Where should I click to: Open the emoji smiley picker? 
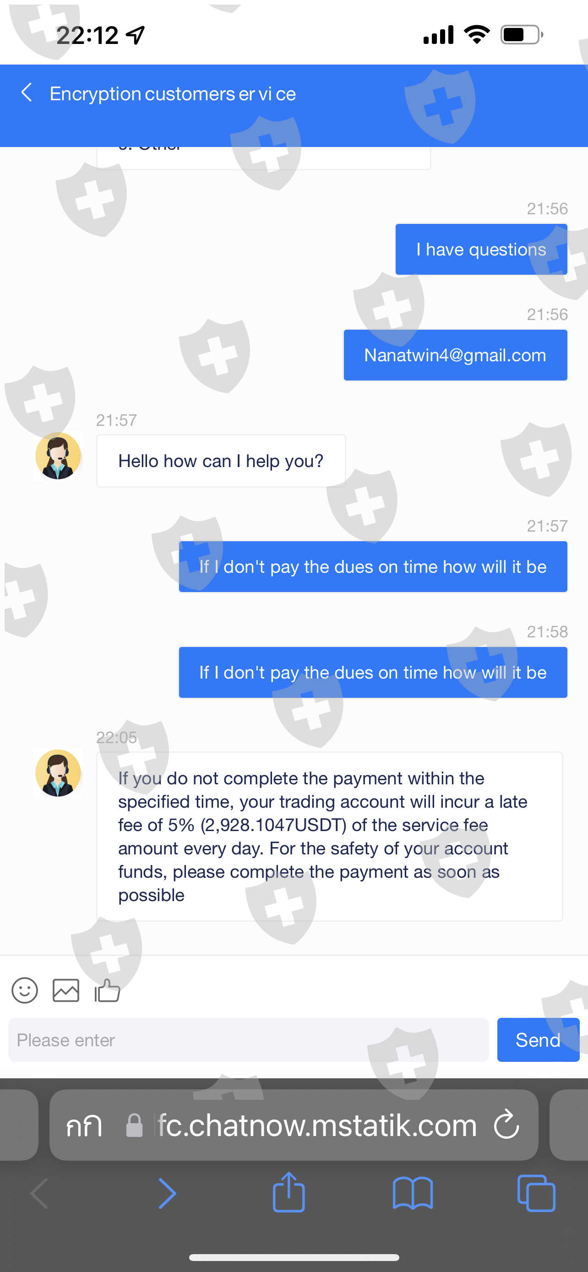click(25, 990)
